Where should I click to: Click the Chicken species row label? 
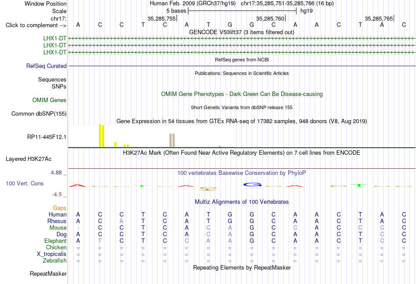pyautogui.click(x=56, y=247)
